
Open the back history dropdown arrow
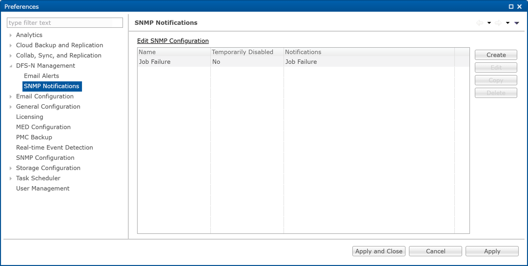(x=489, y=23)
